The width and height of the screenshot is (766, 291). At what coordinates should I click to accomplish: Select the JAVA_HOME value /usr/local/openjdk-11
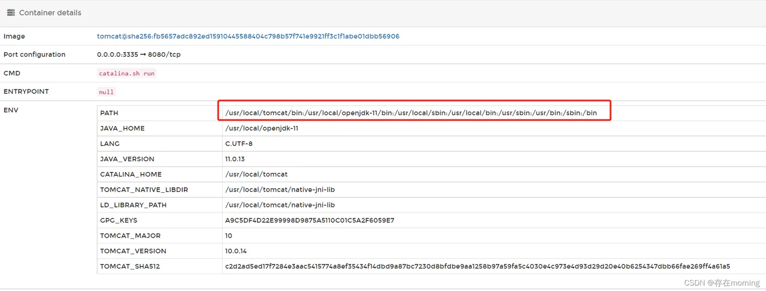262,128
